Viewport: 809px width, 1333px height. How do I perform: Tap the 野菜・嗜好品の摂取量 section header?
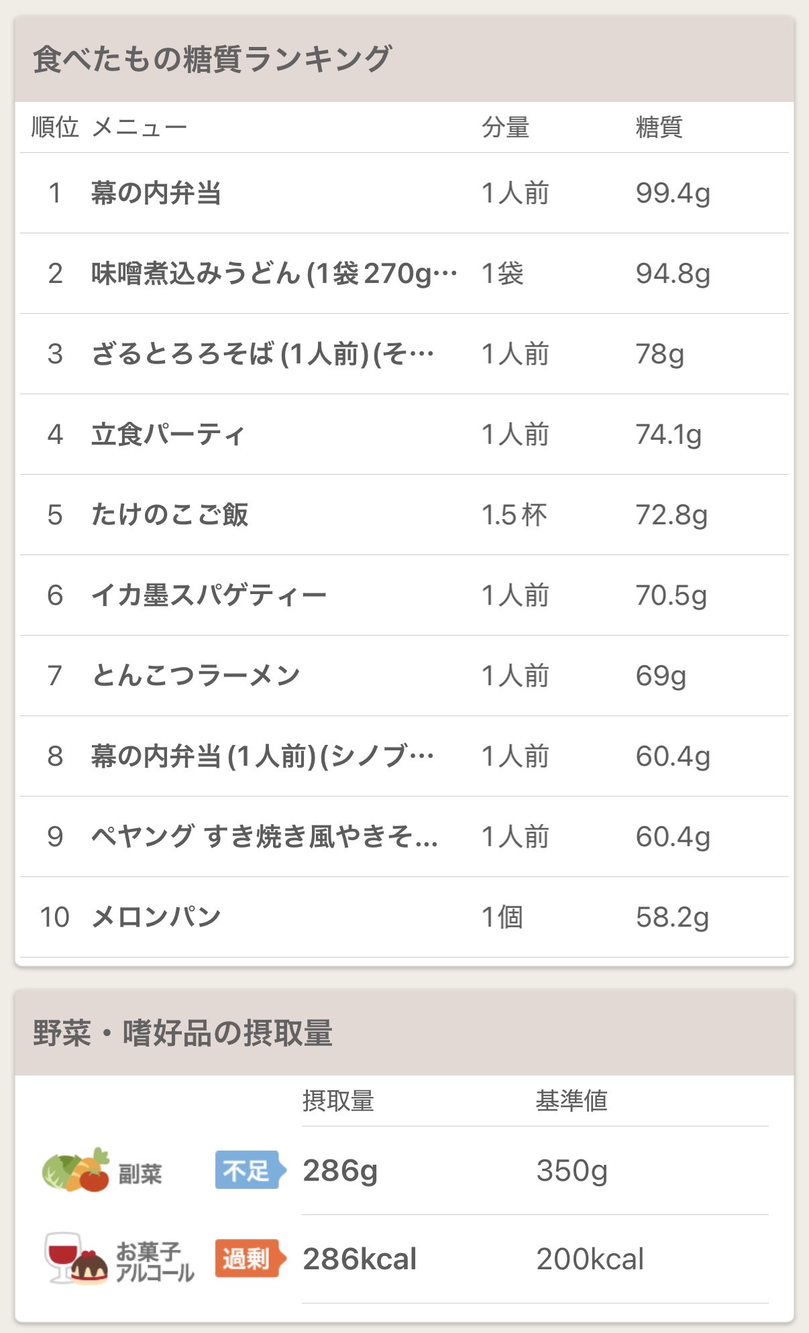182,1033
